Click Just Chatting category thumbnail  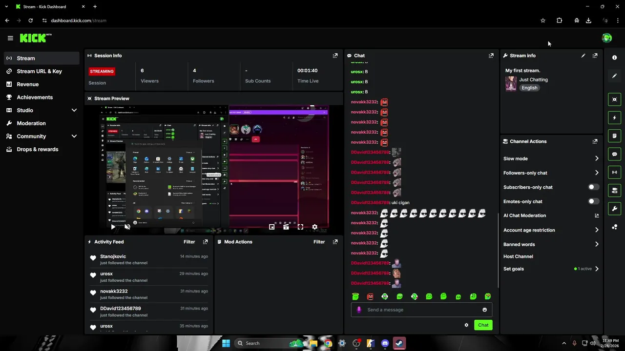[x=511, y=84]
